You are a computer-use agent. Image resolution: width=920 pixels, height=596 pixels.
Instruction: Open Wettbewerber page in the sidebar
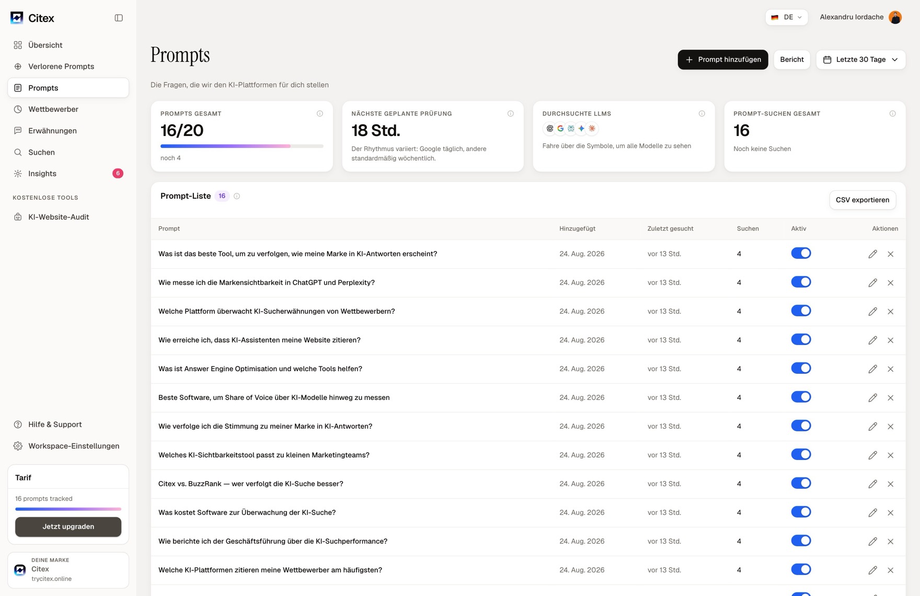68,109
